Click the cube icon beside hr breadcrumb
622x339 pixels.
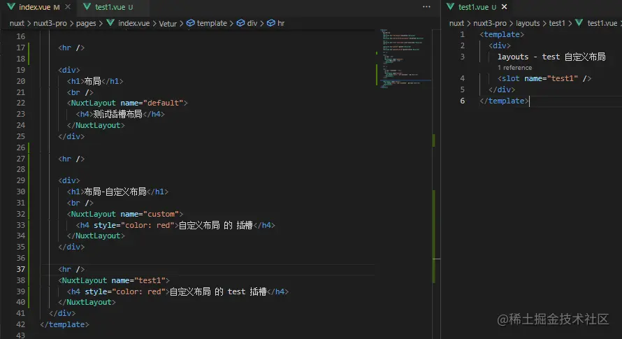[x=271, y=23]
